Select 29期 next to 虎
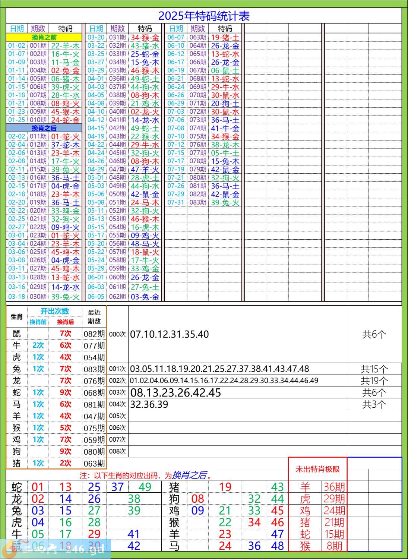The width and height of the screenshot is (408, 559). (x=334, y=499)
